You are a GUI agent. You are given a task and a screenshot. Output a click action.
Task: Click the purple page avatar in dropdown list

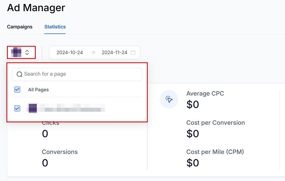[x=33, y=108]
